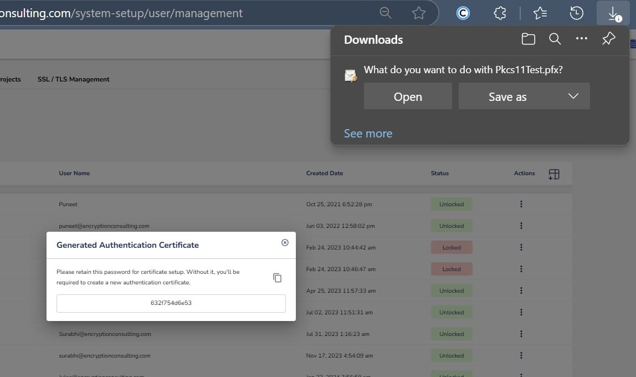Open the Downloads folder icon
Screen dimensions: 636x377
coord(529,39)
